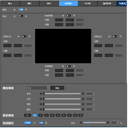This screenshot has width=129, height=128.
Task: Toggle the 测试模式 test mode switch
Action: 41,123
